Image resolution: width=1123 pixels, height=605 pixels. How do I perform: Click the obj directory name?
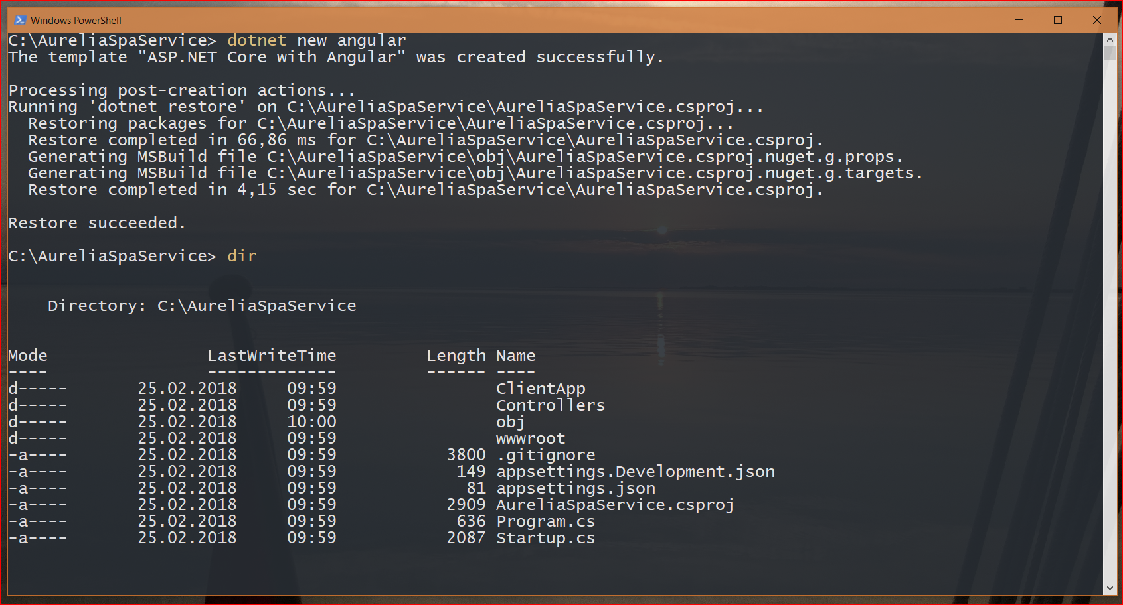[x=511, y=422]
